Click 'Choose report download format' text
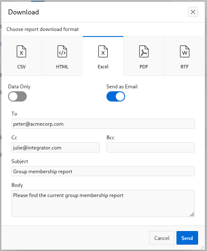 (42, 29)
